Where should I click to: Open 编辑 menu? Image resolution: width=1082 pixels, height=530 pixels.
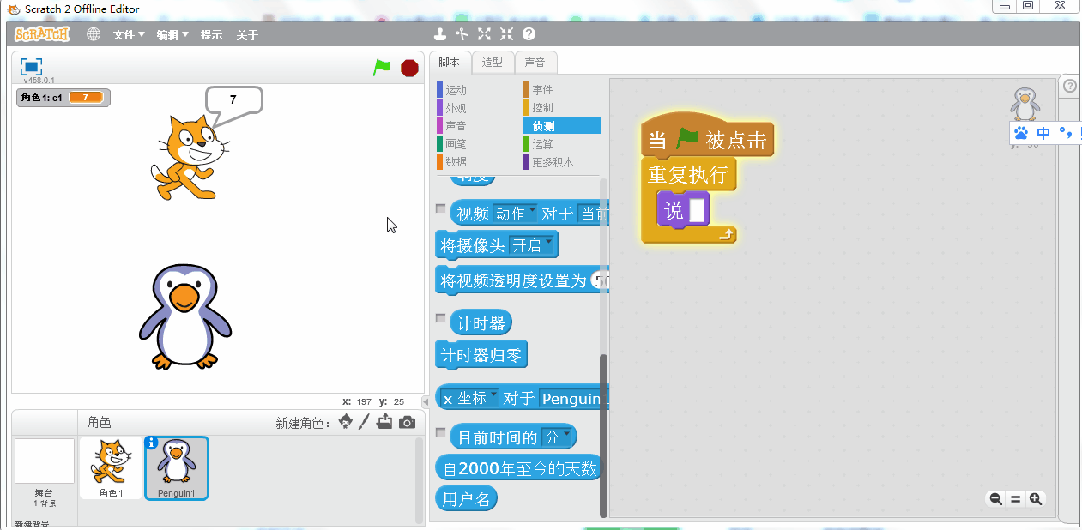pos(172,35)
